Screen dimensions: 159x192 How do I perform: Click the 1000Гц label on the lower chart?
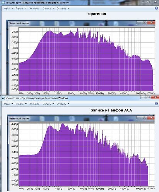click(x=100, y=189)
